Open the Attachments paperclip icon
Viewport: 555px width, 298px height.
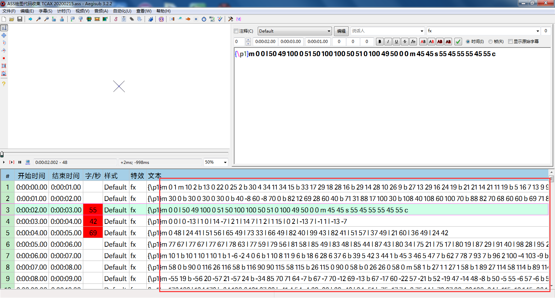coord(132,19)
